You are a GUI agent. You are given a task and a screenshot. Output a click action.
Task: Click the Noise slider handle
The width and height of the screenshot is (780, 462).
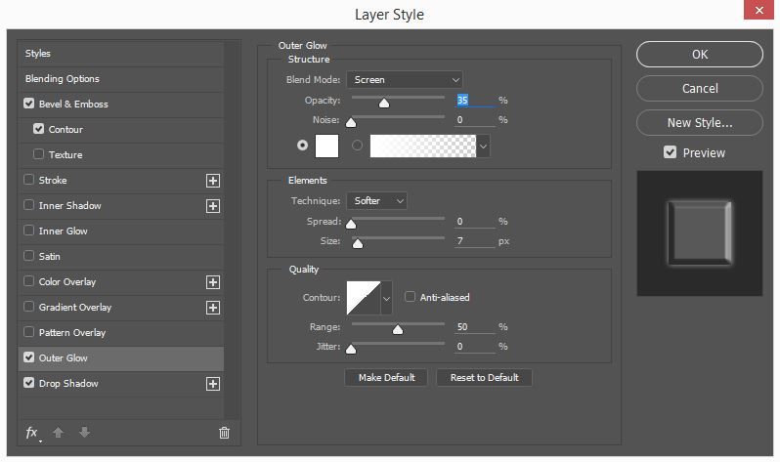tap(351, 122)
